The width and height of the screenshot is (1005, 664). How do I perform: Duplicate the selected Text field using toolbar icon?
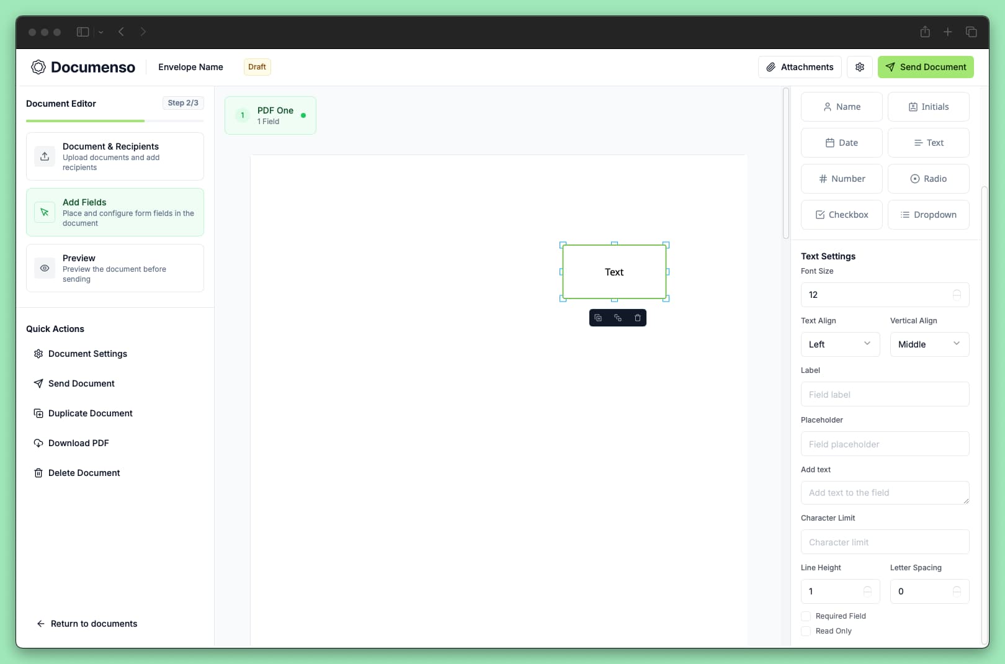point(597,317)
